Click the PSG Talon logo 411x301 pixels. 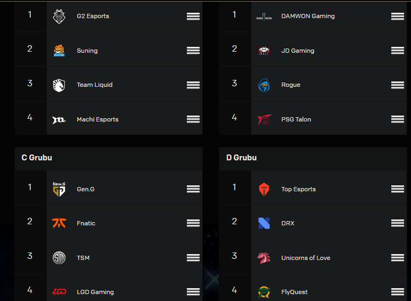click(264, 119)
